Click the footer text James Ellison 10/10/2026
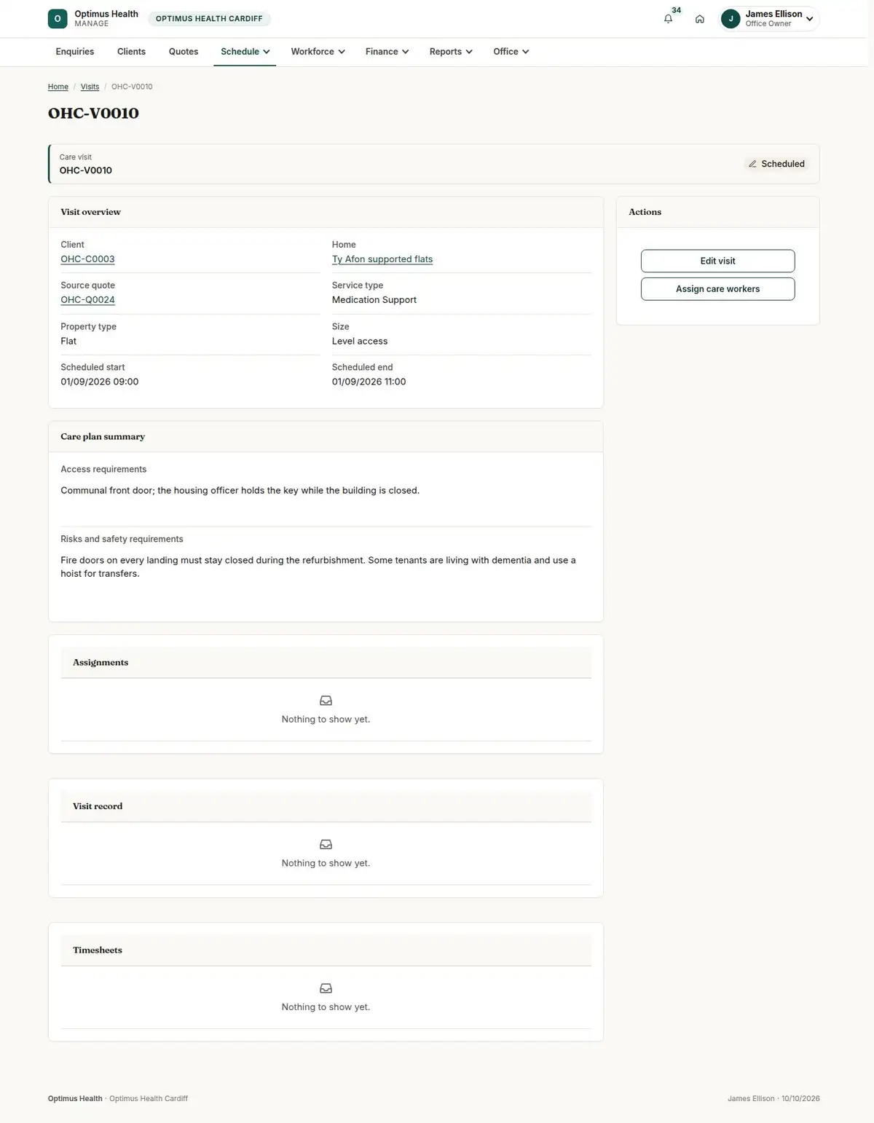Image resolution: width=874 pixels, height=1123 pixels. pyautogui.click(x=773, y=1098)
